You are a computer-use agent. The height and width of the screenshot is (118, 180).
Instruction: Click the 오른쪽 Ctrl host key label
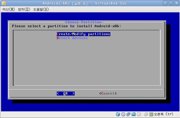[163, 114]
